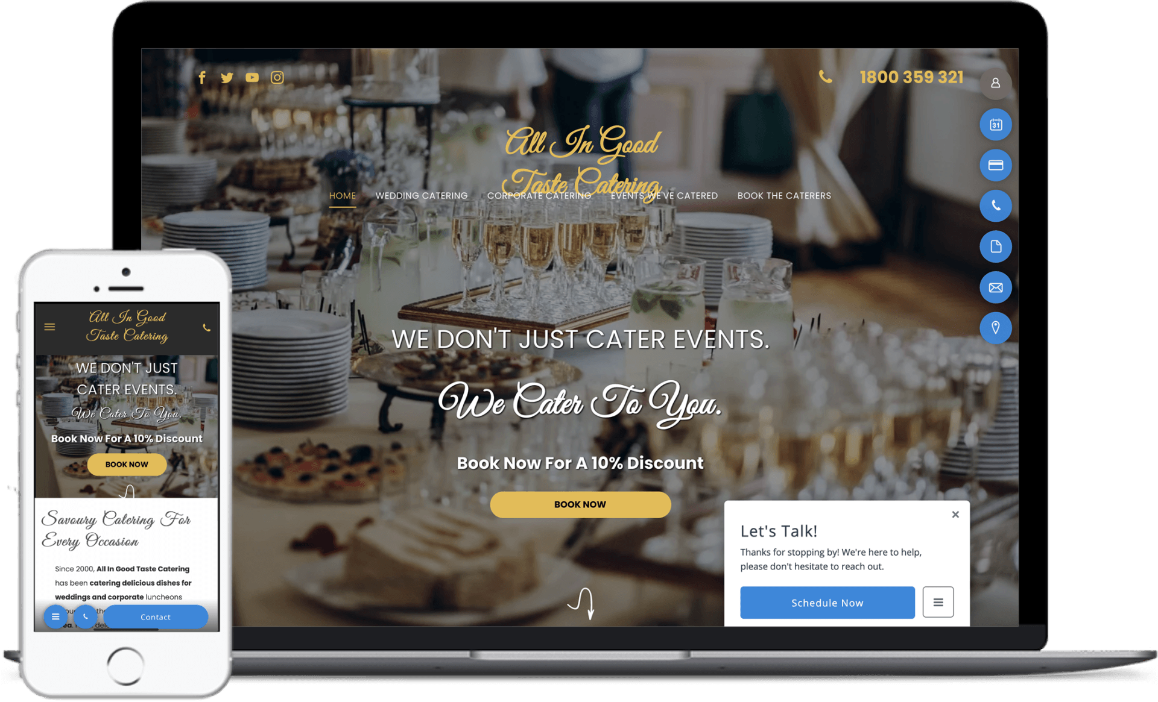
Task: Open the document form sidebar icon
Action: click(995, 246)
